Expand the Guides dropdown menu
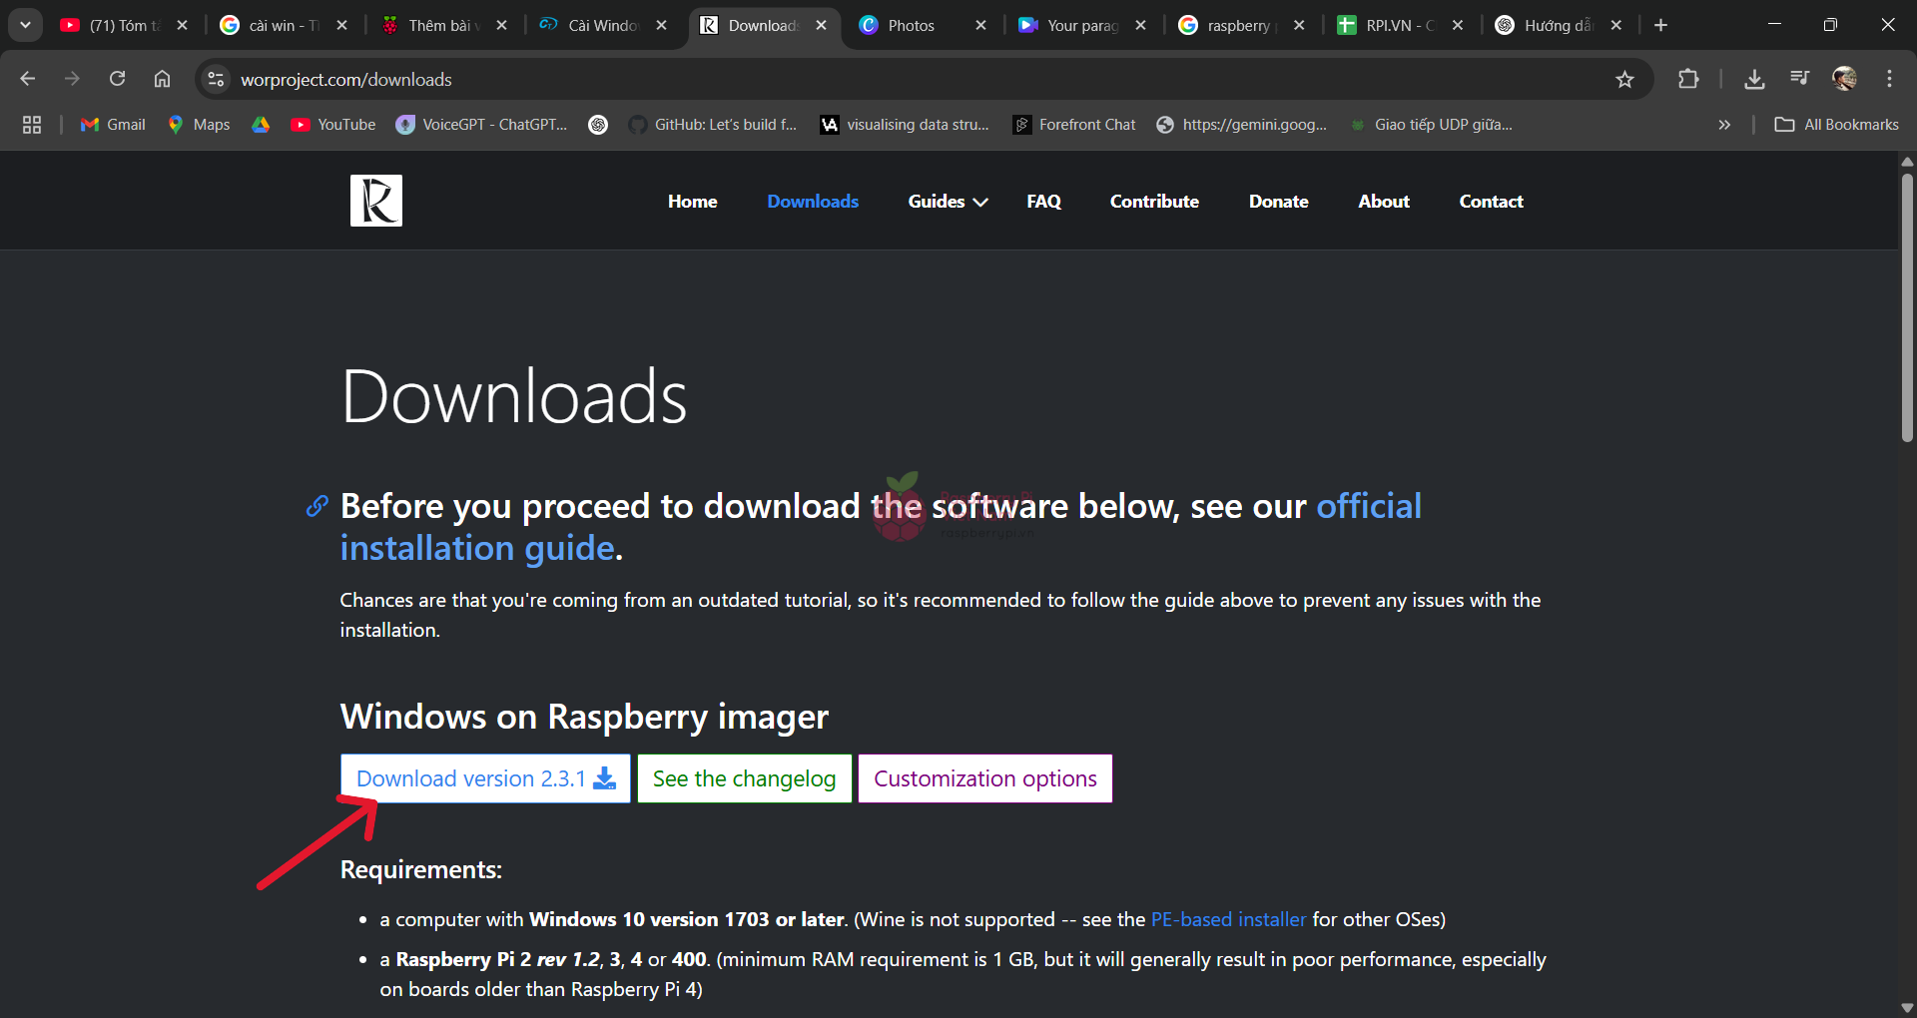The width and height of the screenshot is (1917, 1018). point(947,202)
